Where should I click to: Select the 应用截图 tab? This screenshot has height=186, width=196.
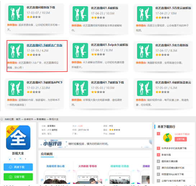[x=47, y=154]
